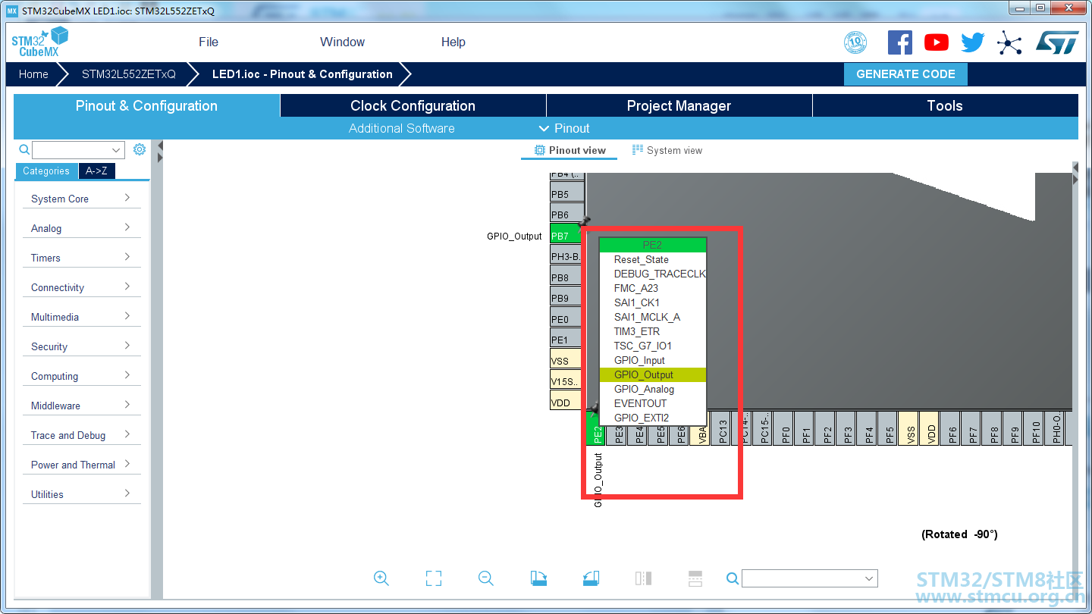Click the pin search magnifier in bottom toolbar
Image resolution: width=1092 pixels, height=614 pixels.
coord(733,578)
